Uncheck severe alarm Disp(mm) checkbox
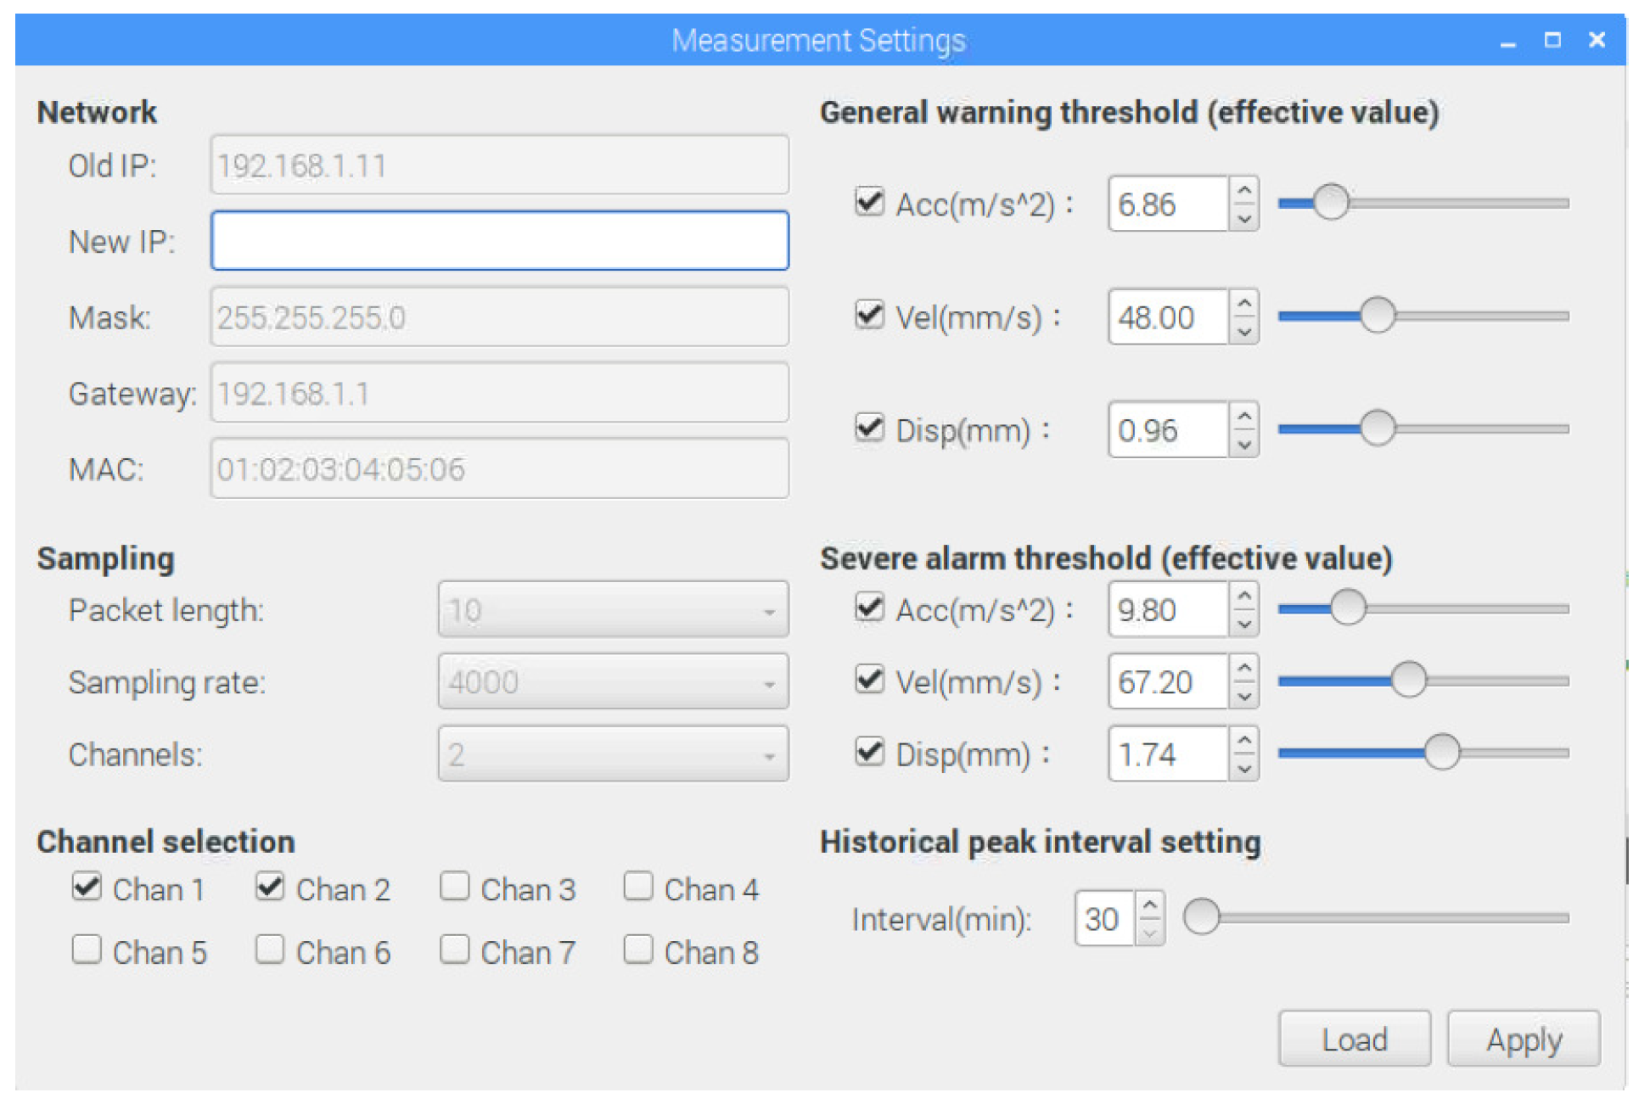 click(869, 753)
